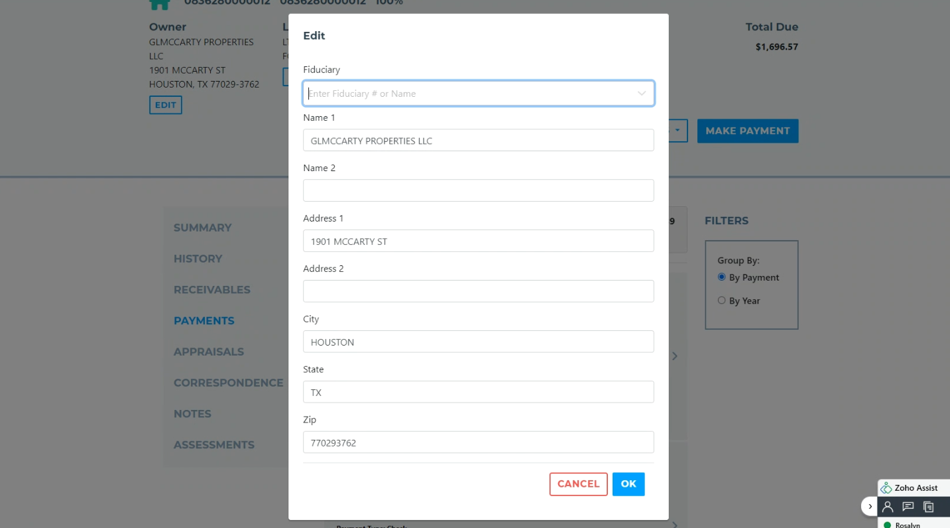Screen dimensions: 950x528
Task: Click the empty Address 2 field
Action: 478,291
